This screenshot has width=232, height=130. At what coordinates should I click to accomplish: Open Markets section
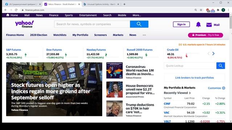118,35
